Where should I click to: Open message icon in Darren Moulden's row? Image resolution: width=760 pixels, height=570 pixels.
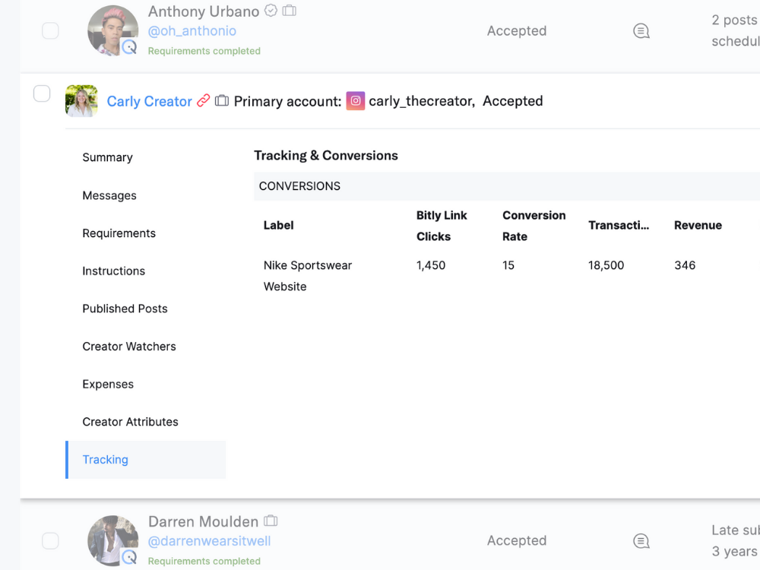[641, 541]
